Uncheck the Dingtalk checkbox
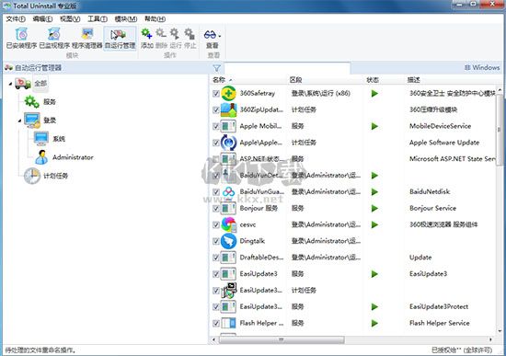The image size is (506, 356). tap(216, 241)
